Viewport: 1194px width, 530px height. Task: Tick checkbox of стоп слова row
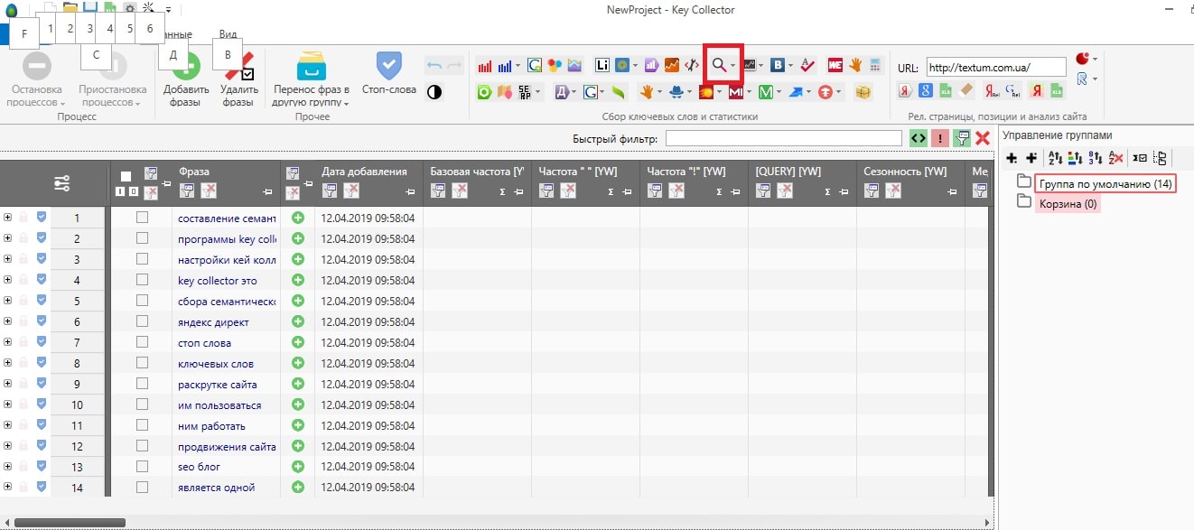pos(142,342)
